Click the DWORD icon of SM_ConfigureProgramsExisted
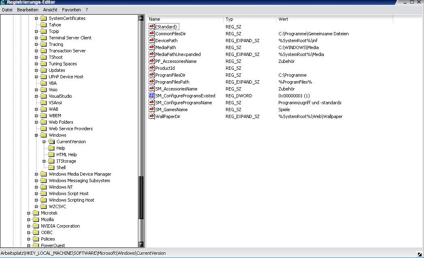This screenshot has width=424, height=258. tap(152, 95)
